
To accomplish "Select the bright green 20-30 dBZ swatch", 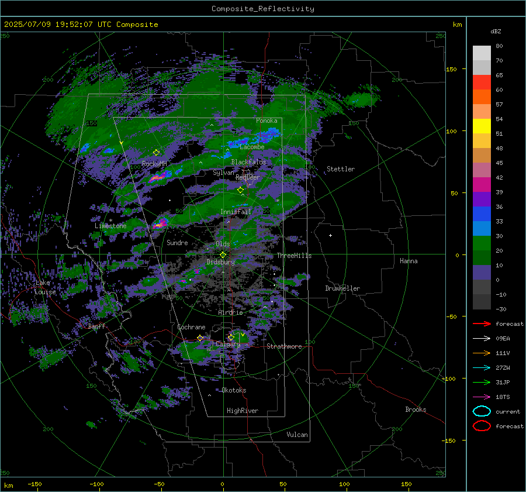I will pos(482,243).
